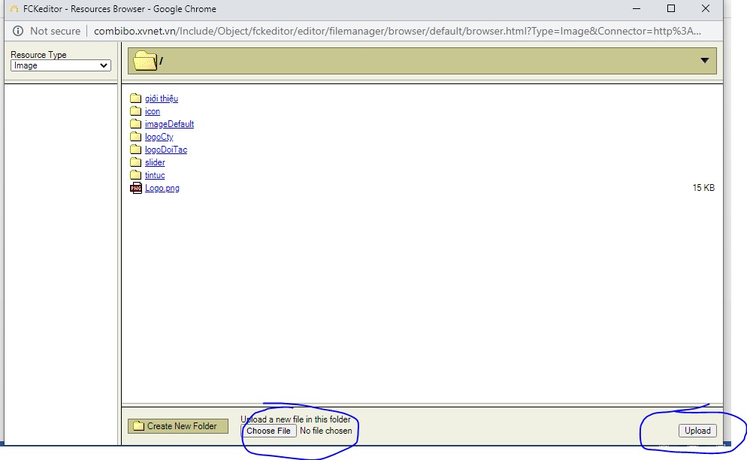Click the folder icon beside tintuc
The height and width of the screenshot is (460, 747).
click(x=135, y=175)
